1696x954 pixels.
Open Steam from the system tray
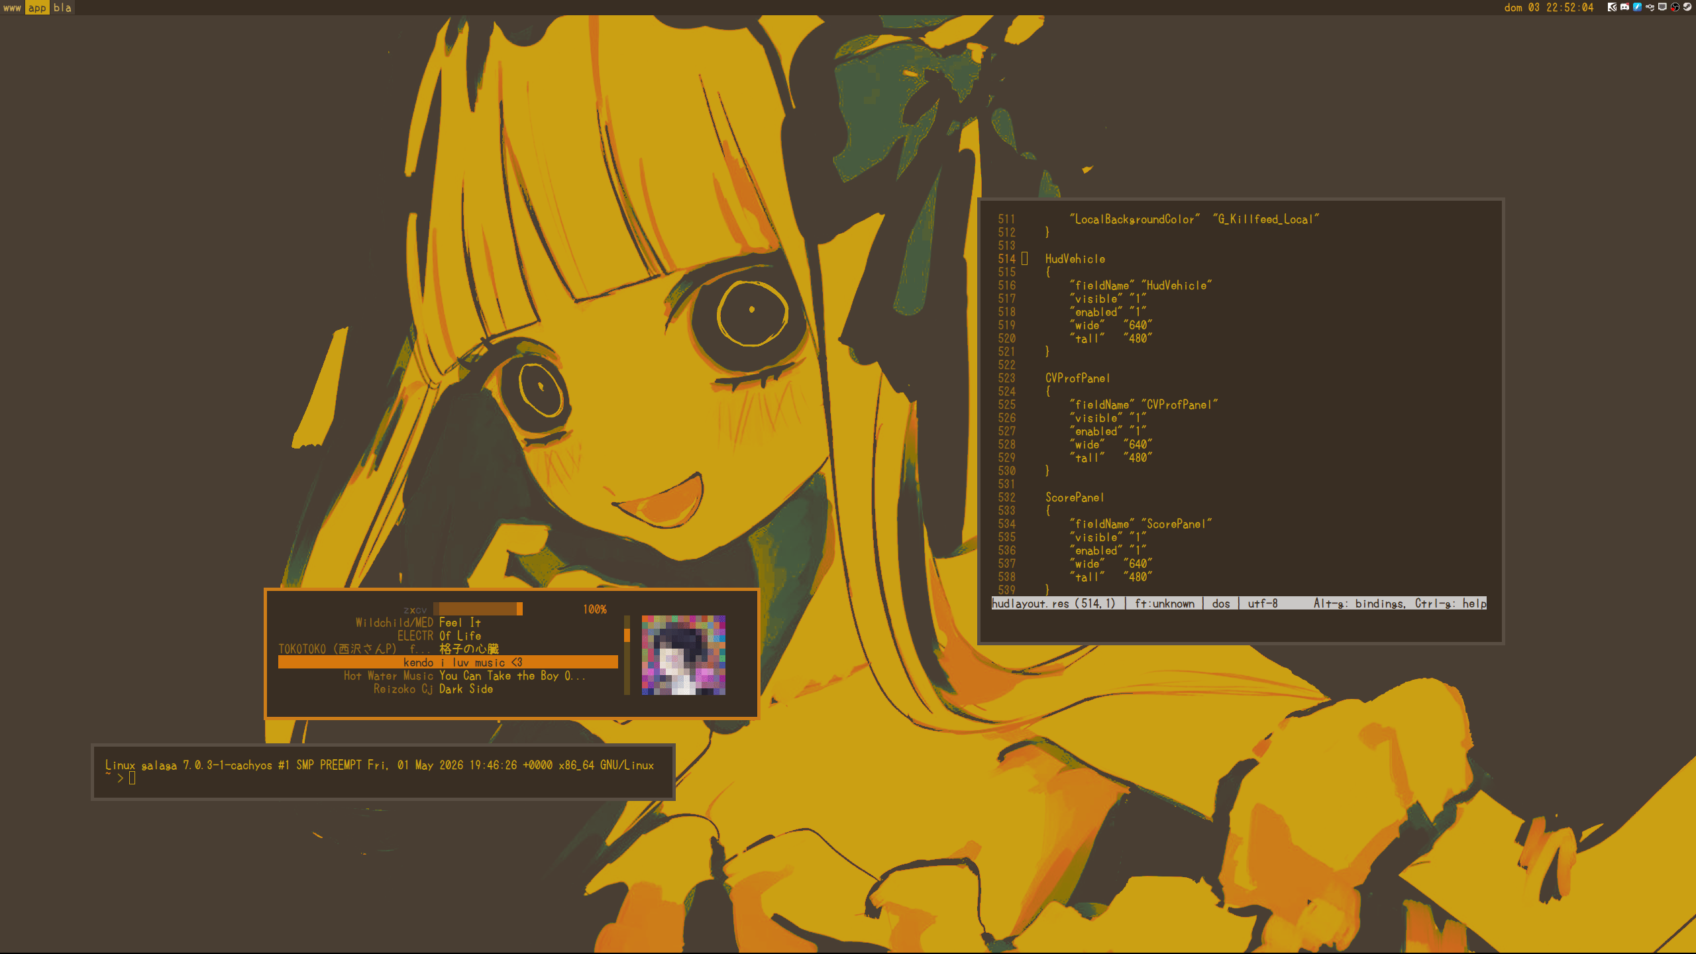[1687, 7]
